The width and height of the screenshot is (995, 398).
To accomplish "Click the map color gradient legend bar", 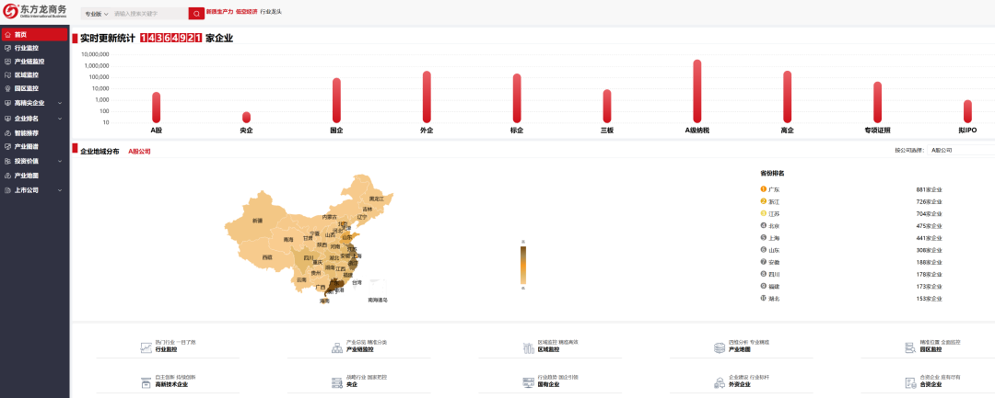I will tap(523, 266).
